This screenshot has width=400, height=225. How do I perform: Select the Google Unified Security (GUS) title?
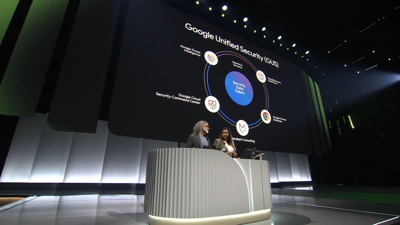coord(231,44)
